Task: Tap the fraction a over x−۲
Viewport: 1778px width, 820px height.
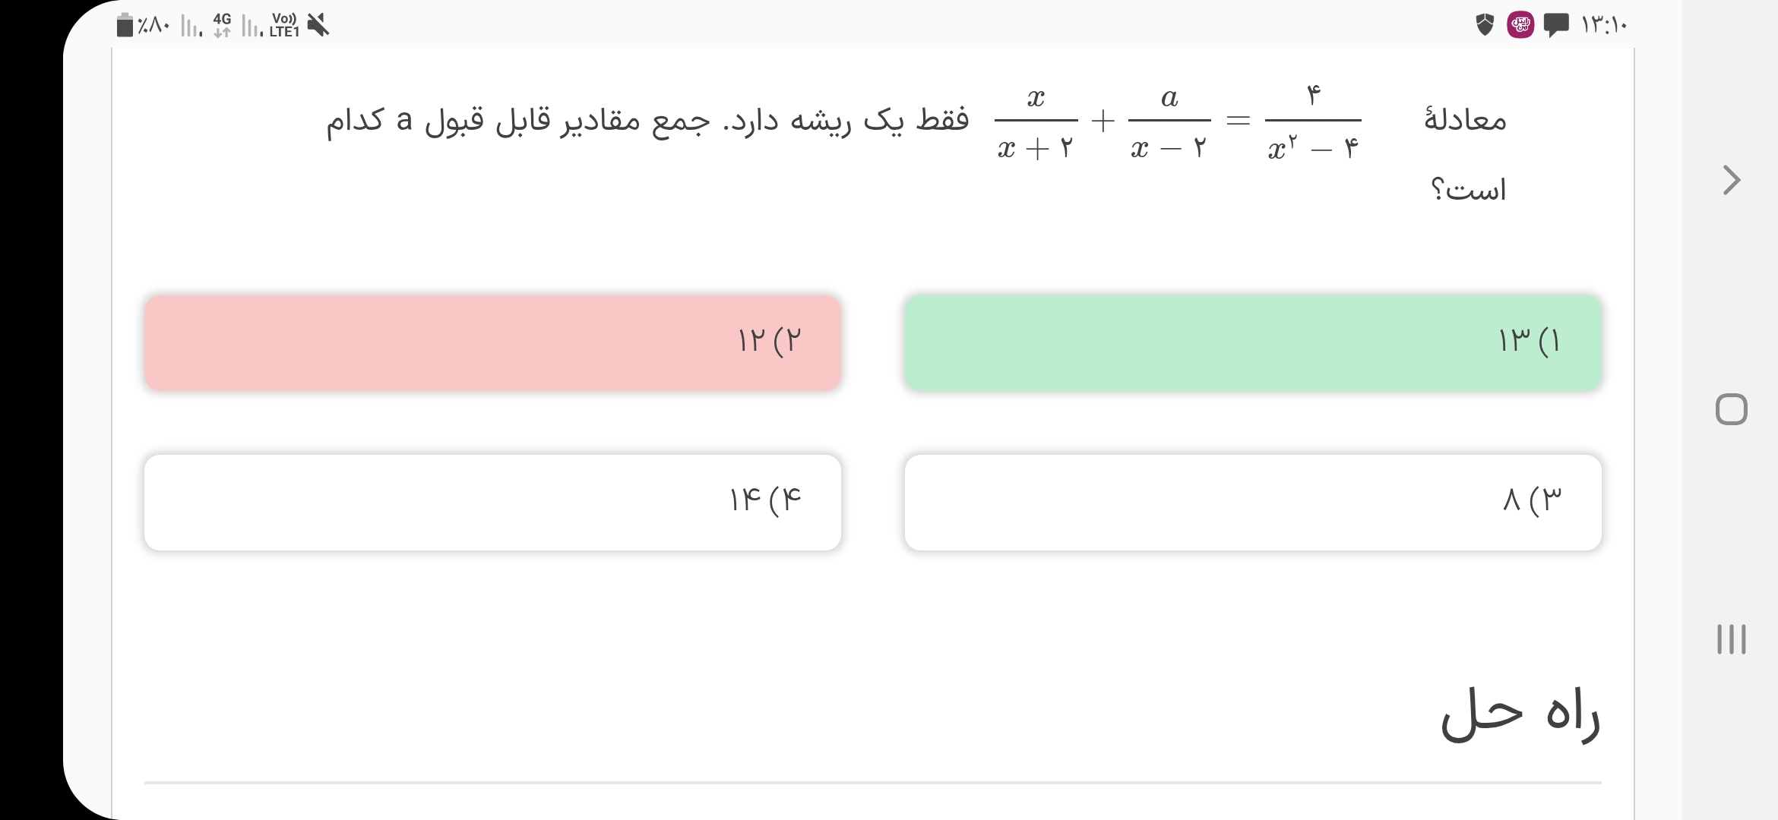Action: (x=1169, y=121)
